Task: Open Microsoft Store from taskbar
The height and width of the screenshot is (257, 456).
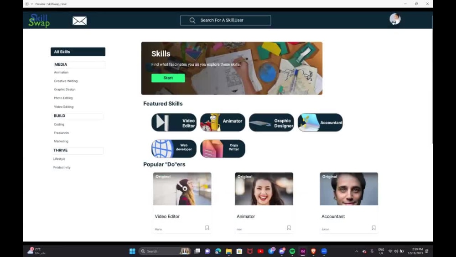Action: point(239,251)
